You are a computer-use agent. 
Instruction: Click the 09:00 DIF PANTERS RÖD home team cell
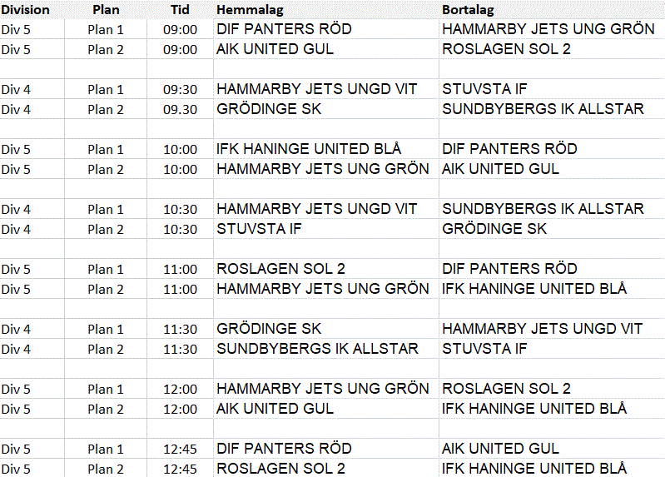325,29
